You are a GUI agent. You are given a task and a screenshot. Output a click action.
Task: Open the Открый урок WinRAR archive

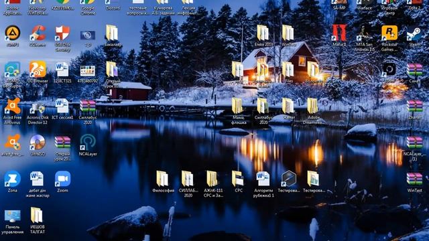(62, 143)
